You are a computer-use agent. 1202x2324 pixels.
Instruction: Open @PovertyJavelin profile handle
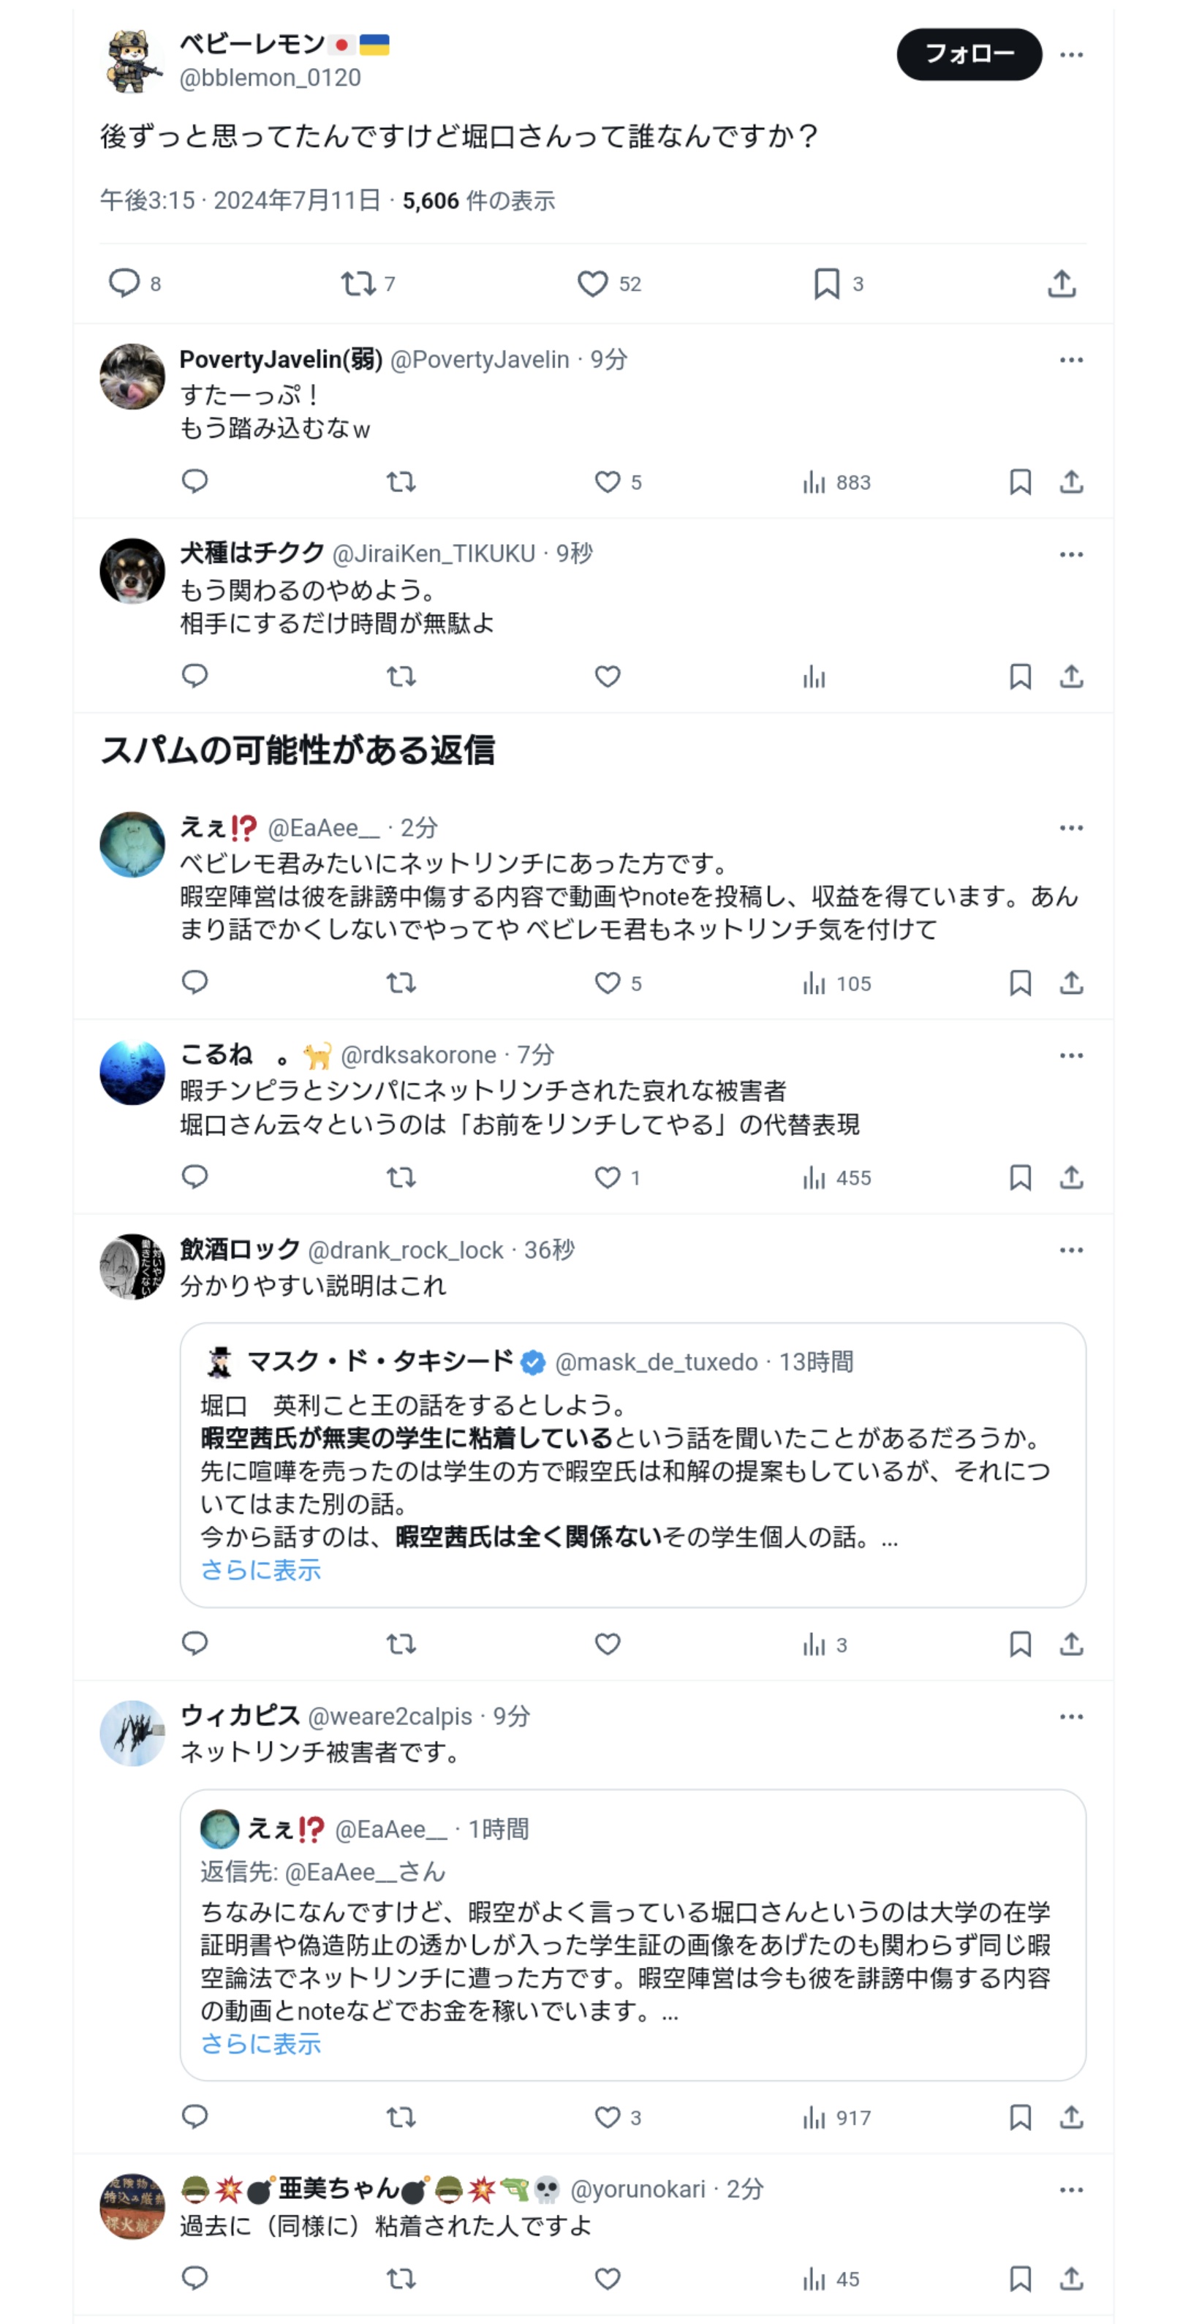pos(480,359)
